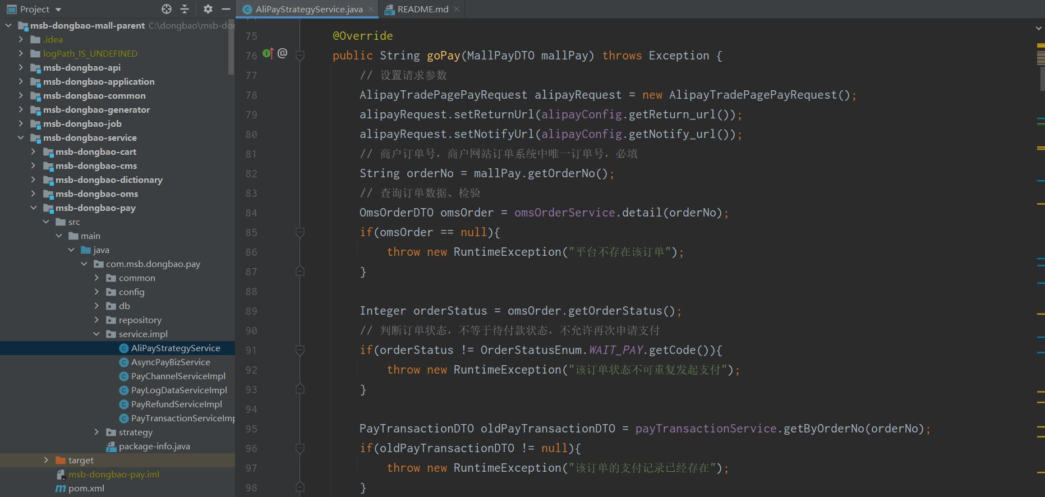Viewport: 1045px width, 497px height.
Task: Expand the target folder arrow
Action: tap(46, 460)
